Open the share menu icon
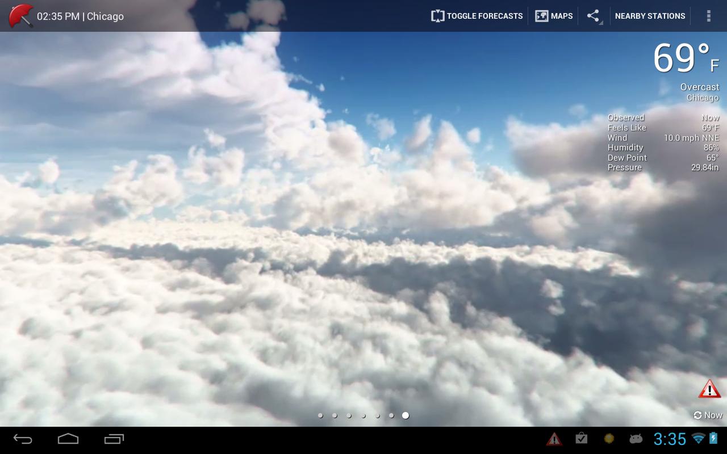The image size is (727, 454). point(594,16)
